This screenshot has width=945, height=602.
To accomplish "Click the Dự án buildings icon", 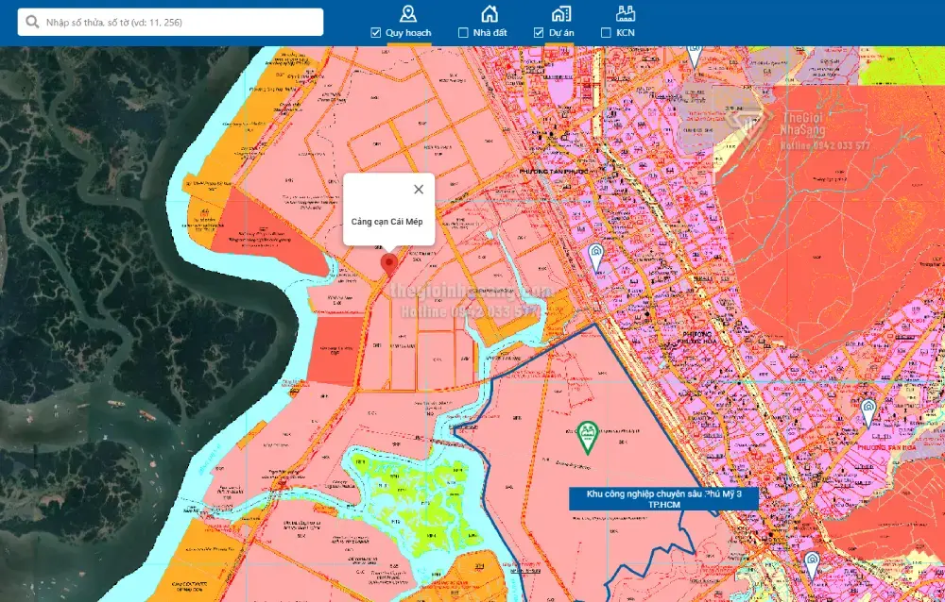I will point(561,13).
